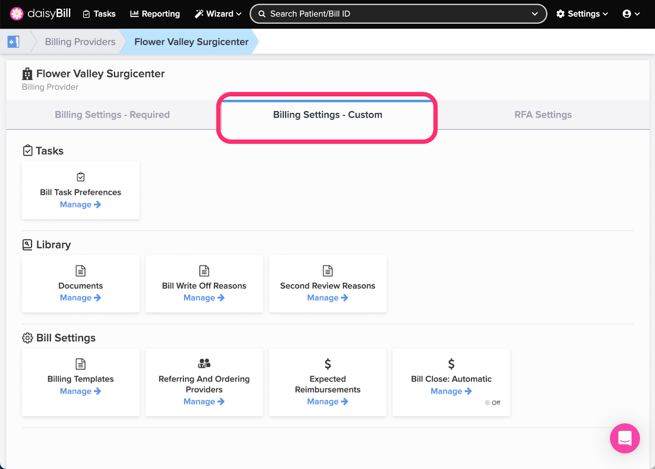Viewport: 655px width, 469px height.
Task: Manage Bill Write Off Reasons
Action: [204, 298]
